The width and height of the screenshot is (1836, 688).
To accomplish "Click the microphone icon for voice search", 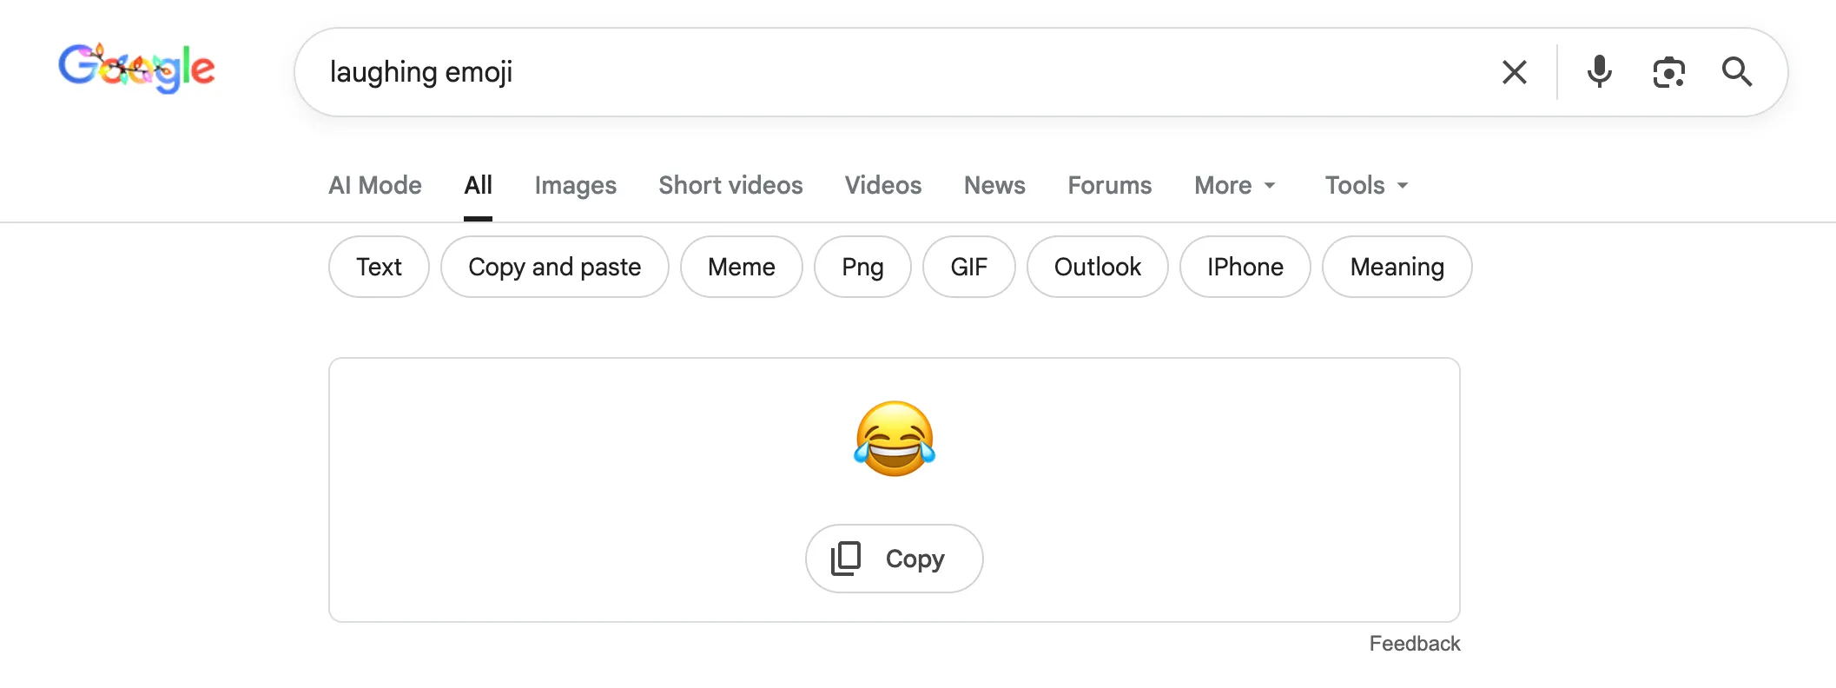I will pyautogui.click(x=1600, y=72).
